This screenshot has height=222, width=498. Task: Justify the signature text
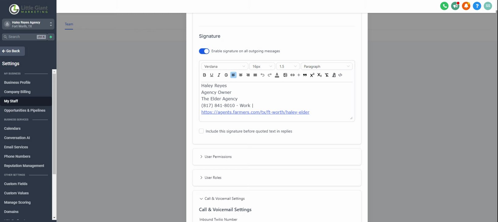255,75
